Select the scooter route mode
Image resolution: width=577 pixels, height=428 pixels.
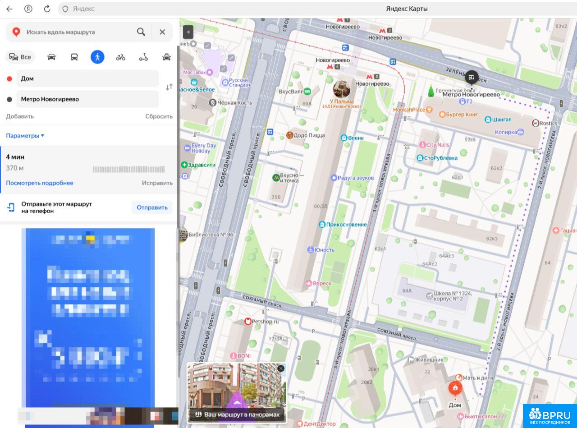[143, 57]
